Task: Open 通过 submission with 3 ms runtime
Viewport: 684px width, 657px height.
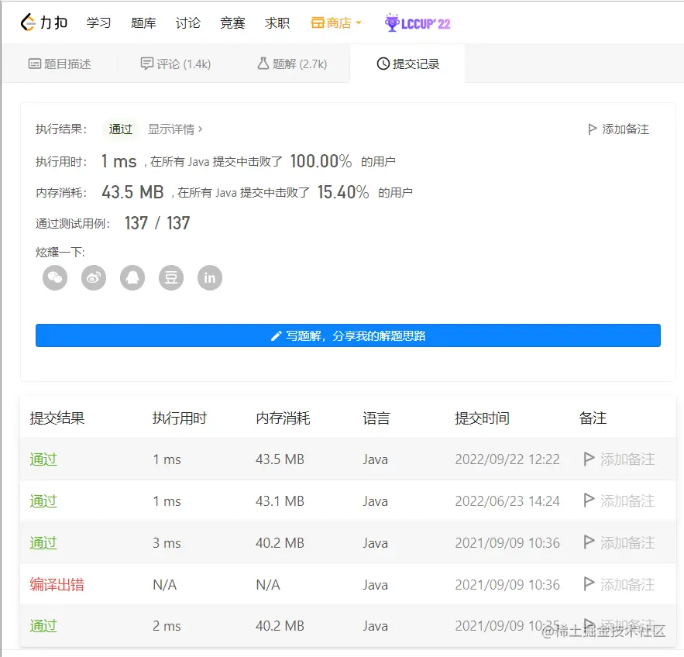Action: pyautogui.click(x=43, y=542)
